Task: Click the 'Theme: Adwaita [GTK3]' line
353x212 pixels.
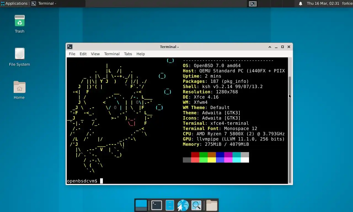Action: pos(212,113)
